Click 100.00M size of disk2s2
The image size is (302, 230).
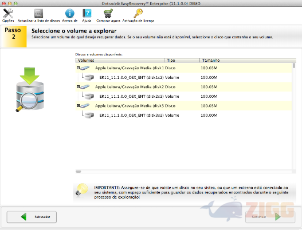pyautogui.click(x=209, y=96)
